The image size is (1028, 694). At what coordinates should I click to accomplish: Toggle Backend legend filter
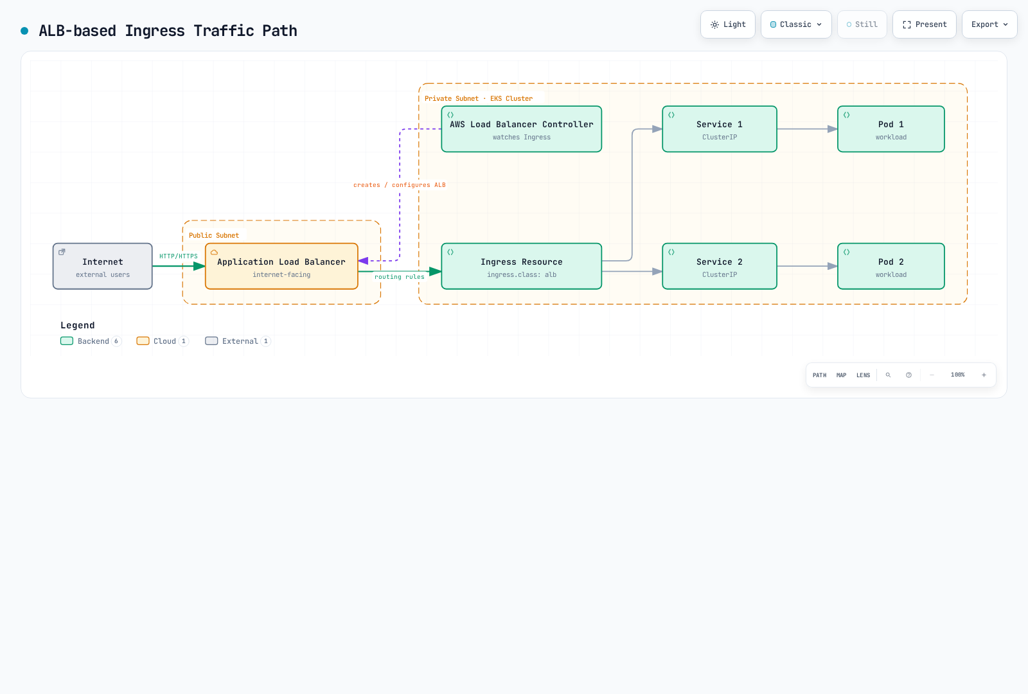tap(91, 341)
